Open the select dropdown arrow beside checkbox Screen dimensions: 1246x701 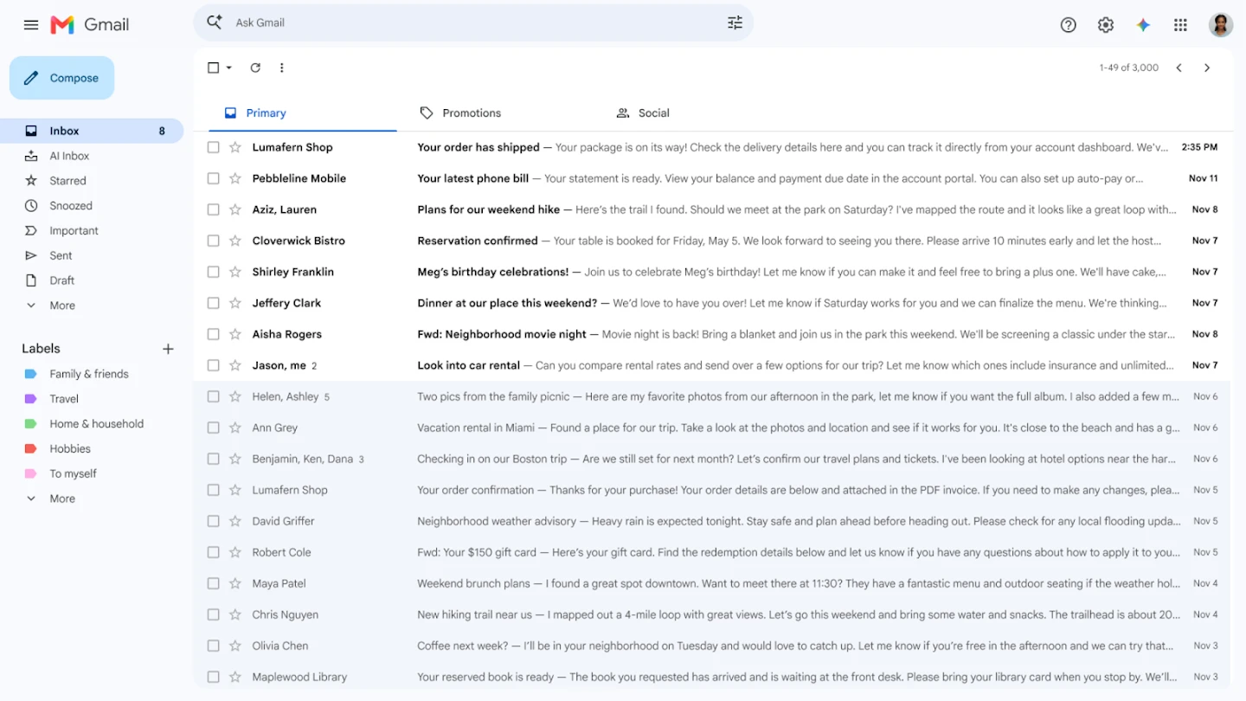pos(228,68)
